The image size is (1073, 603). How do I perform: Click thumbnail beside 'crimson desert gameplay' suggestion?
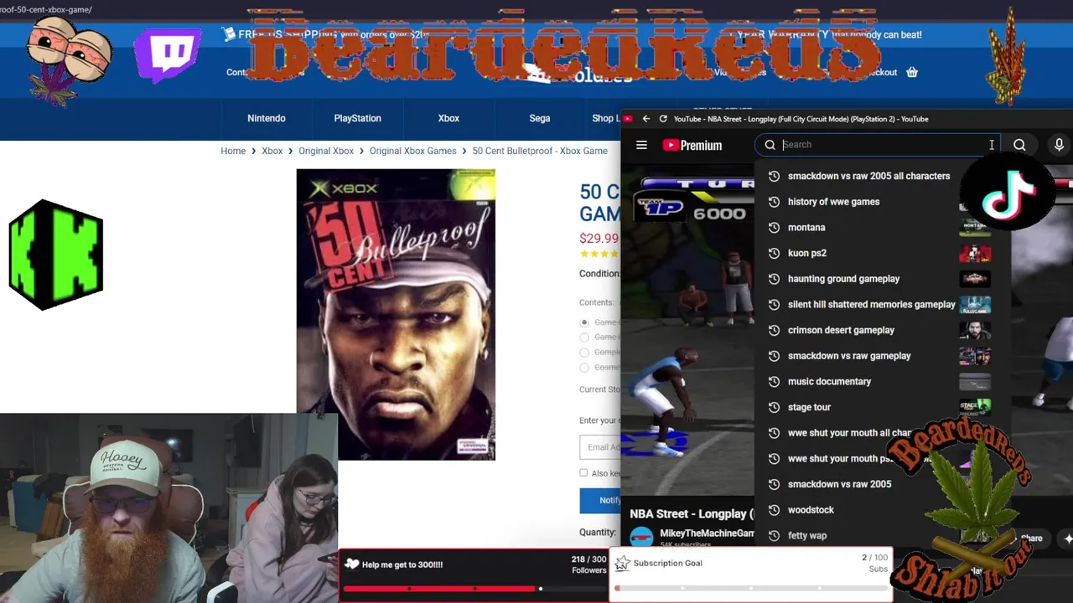tap(975, 330)
